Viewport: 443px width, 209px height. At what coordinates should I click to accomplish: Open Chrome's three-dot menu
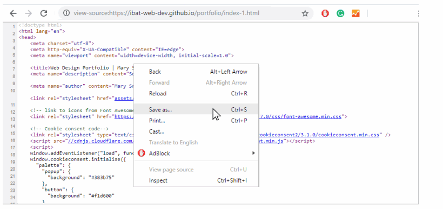(418, 13)
